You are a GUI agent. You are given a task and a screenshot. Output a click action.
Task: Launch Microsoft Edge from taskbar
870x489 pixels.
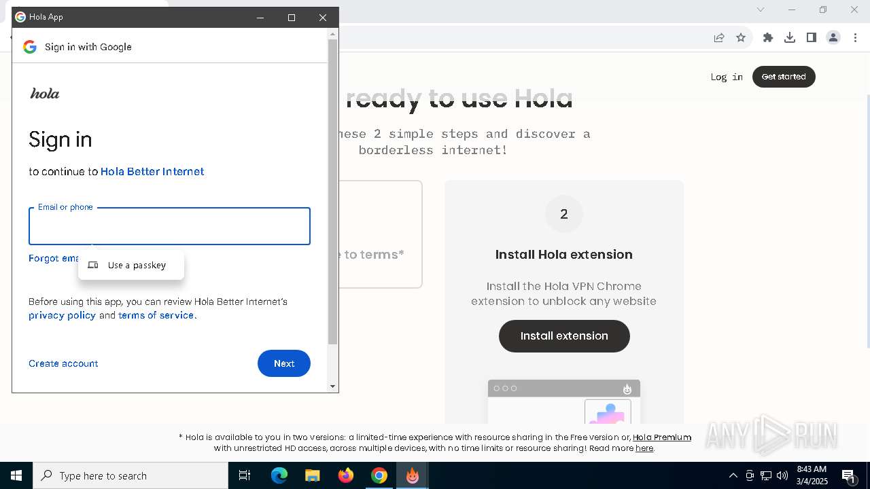279,475
